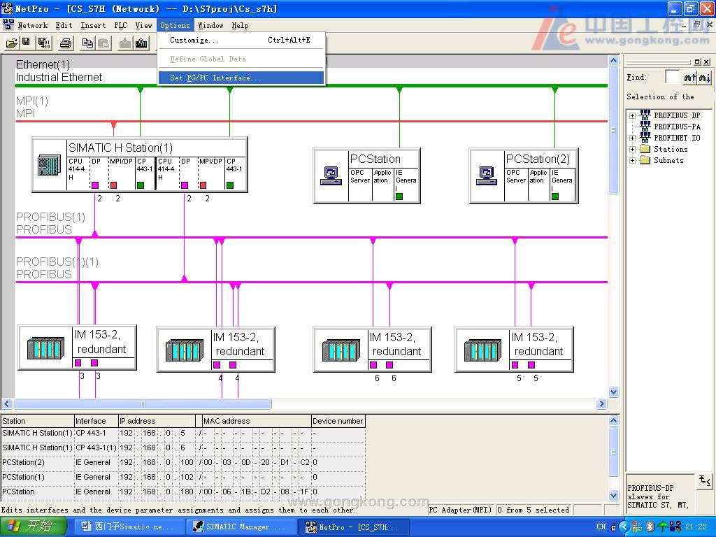Viewport: 716px width, 537px height.
Task: Click the Stations folder icon in catalog
Action: click(x=645, y=149)
